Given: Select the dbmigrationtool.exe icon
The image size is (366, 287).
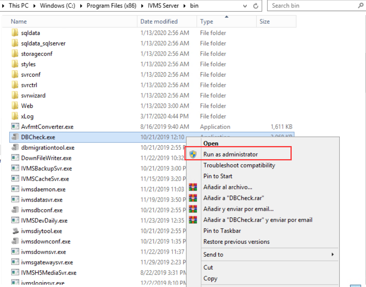Looking at the screenshot, I should pos(15,147).
